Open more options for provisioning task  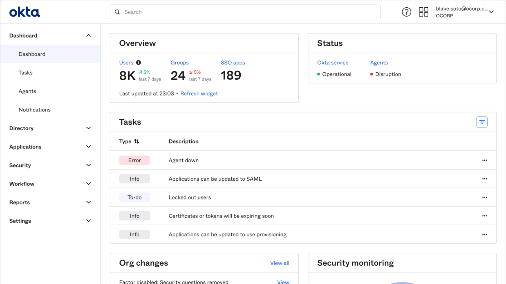point(485,234)
